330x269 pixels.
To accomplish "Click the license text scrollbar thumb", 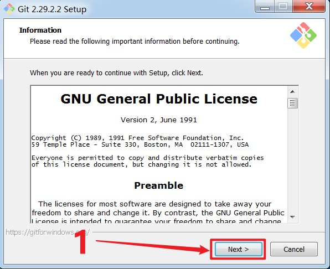I will [292, 103].
